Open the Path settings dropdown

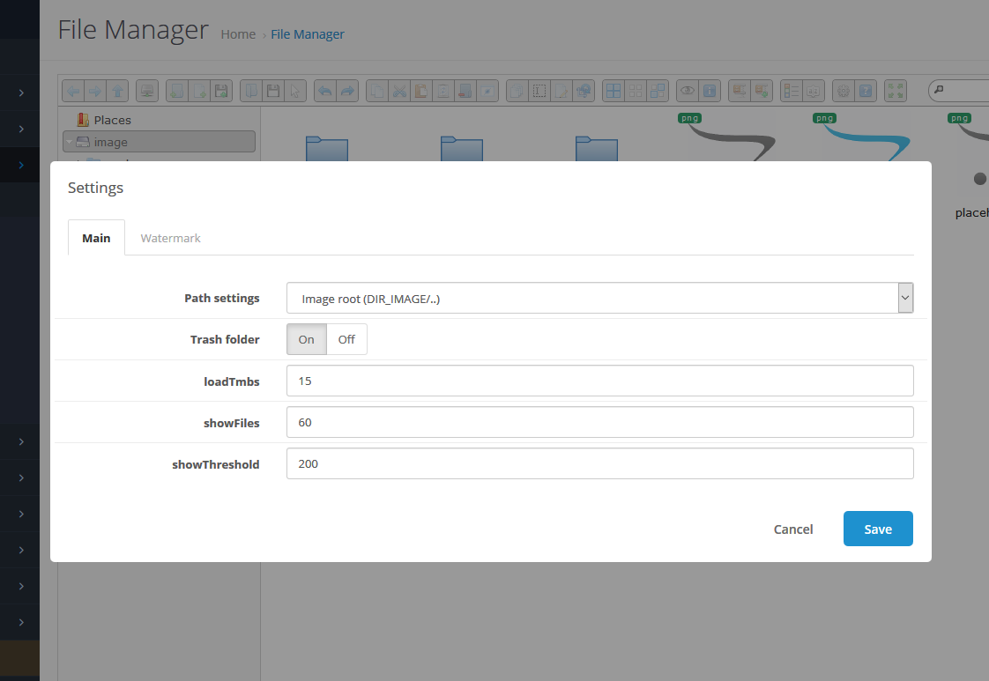599,299
